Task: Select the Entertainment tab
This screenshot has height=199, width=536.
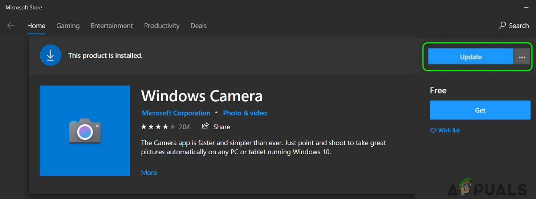Action: pos(112,26)
